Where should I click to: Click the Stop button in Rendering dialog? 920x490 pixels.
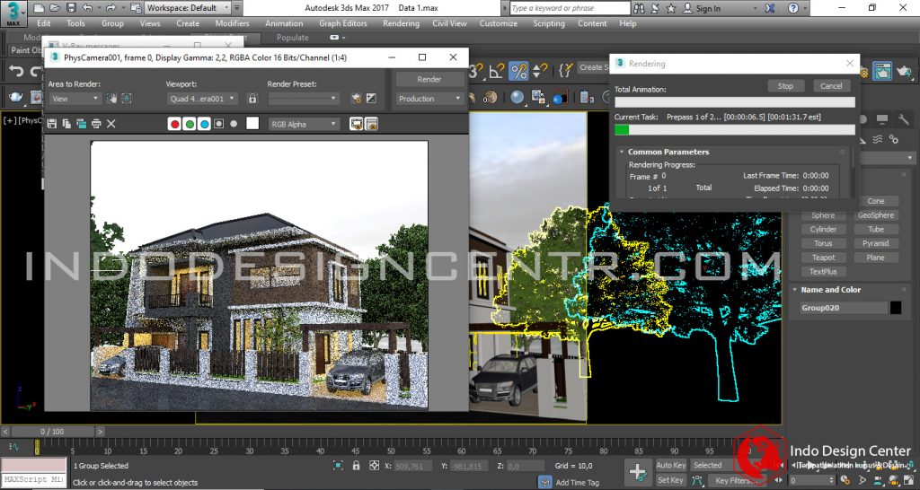(785, 85)
